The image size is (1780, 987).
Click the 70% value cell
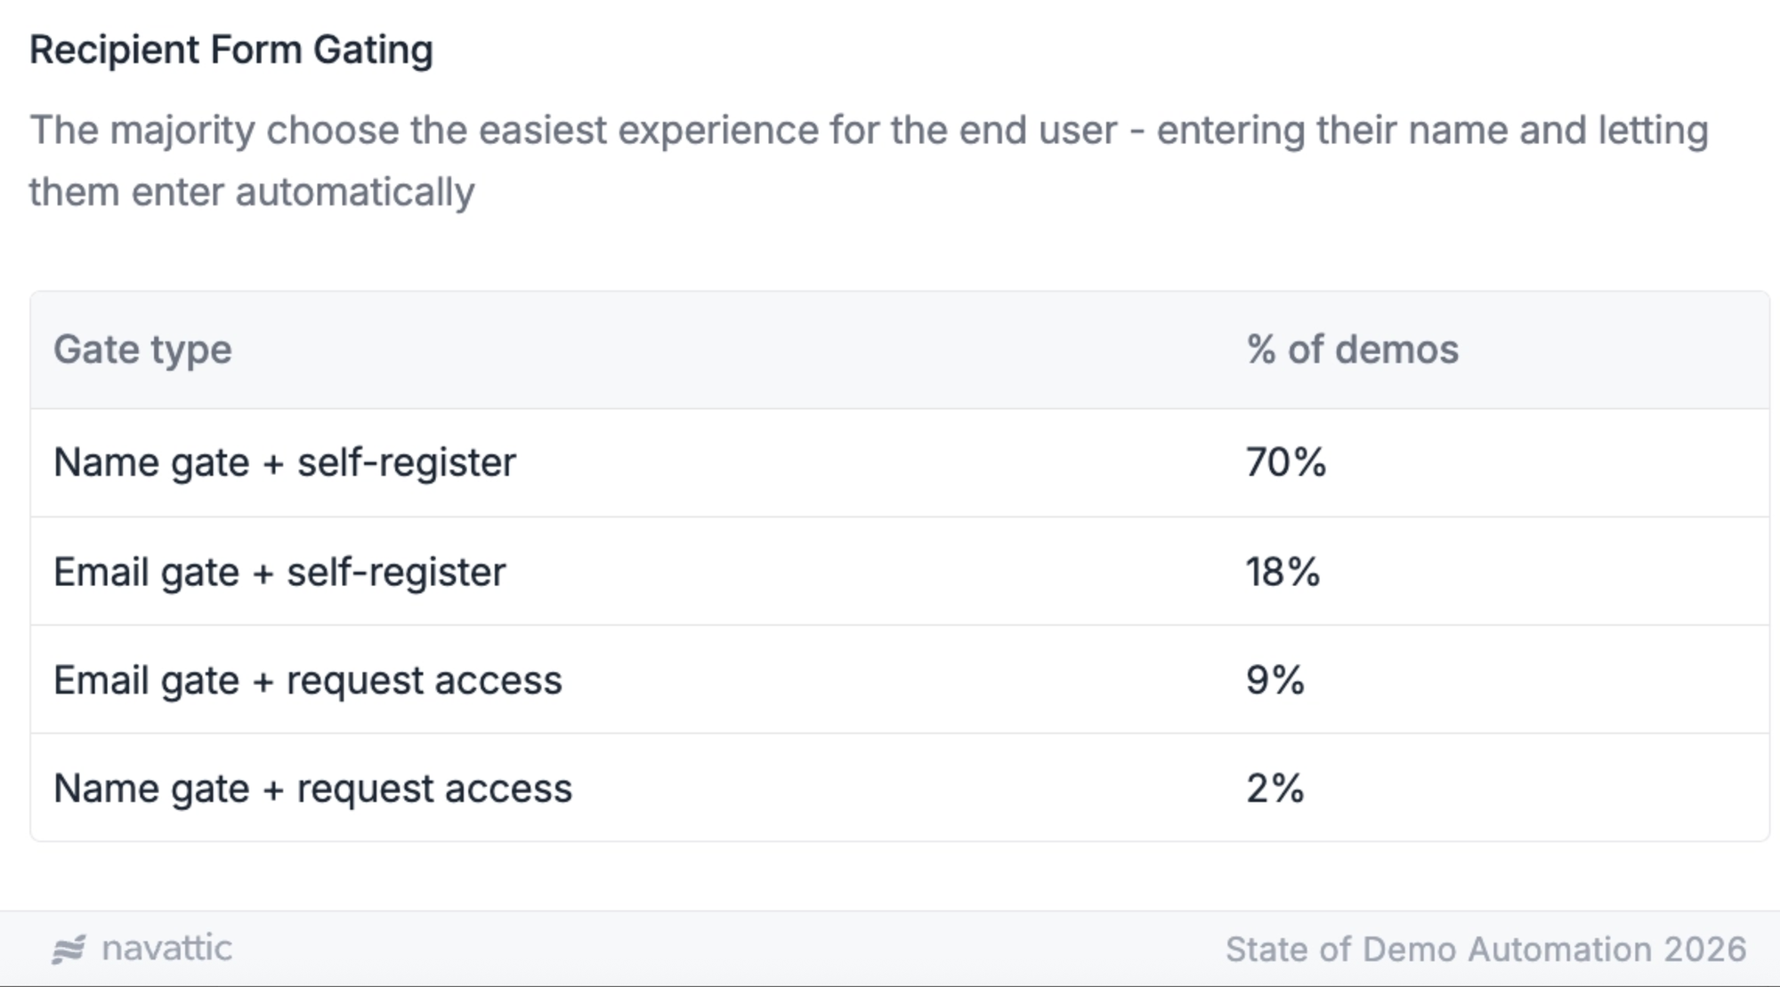pyautogui.click(x=1286, y=462)
